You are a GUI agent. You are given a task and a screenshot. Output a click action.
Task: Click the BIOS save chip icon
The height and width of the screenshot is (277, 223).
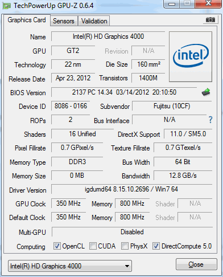point(206,92)
